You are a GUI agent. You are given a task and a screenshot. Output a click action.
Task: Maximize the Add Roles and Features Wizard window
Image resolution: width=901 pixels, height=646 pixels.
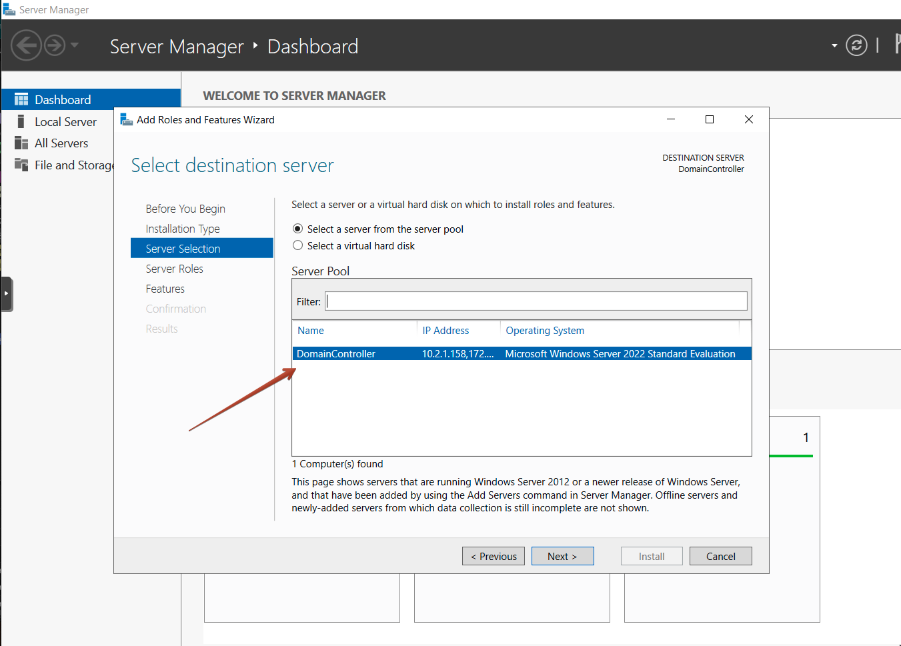point(710,119)
